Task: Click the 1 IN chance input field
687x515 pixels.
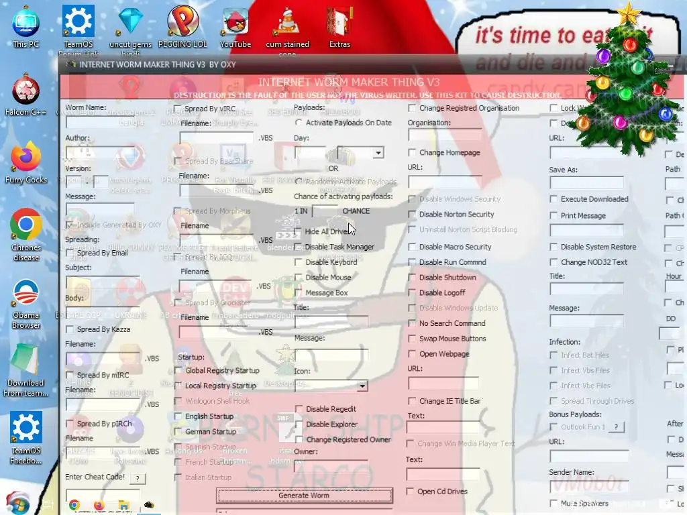Action: [x=324, y=211]
